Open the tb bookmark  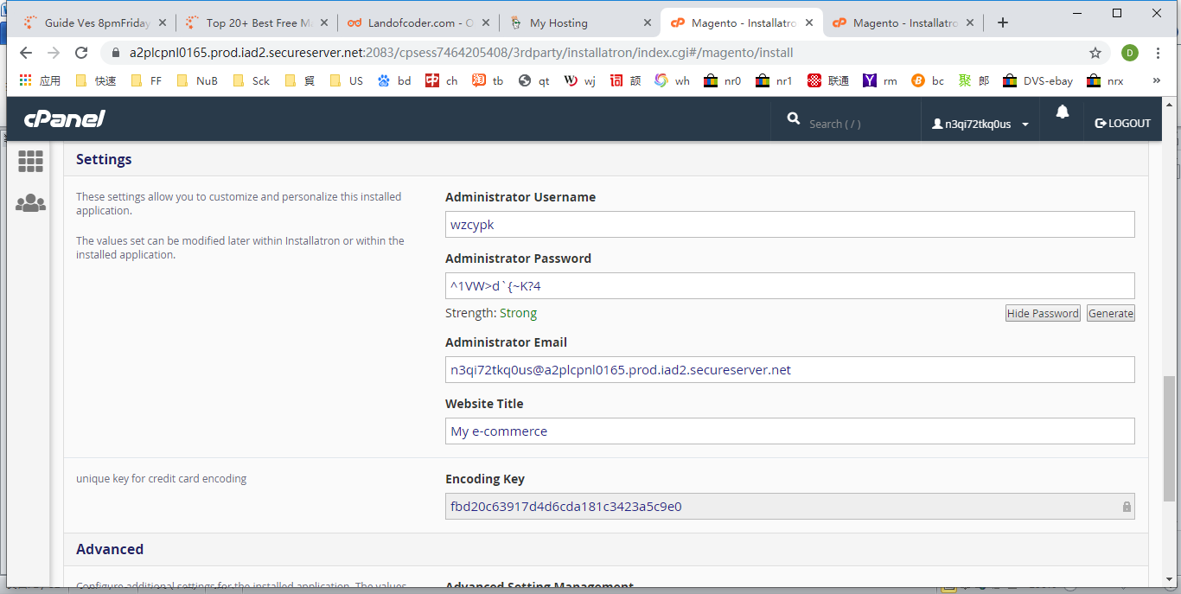[x=488, y=80]
